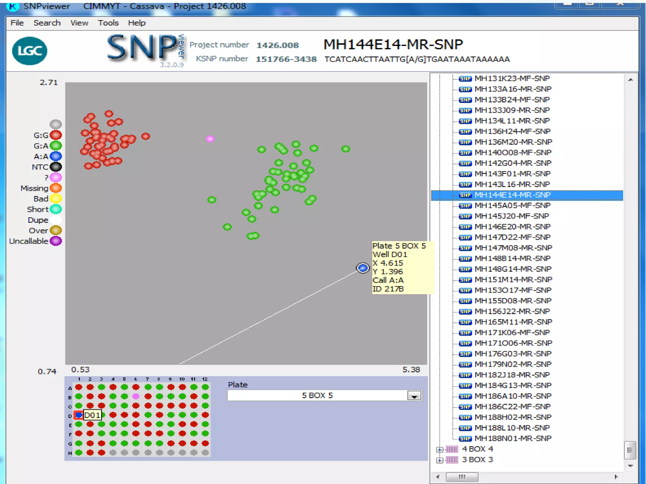Toggle the purple Uncallable legend circle
Screen dimensions: 646x484
click(56, 241)
